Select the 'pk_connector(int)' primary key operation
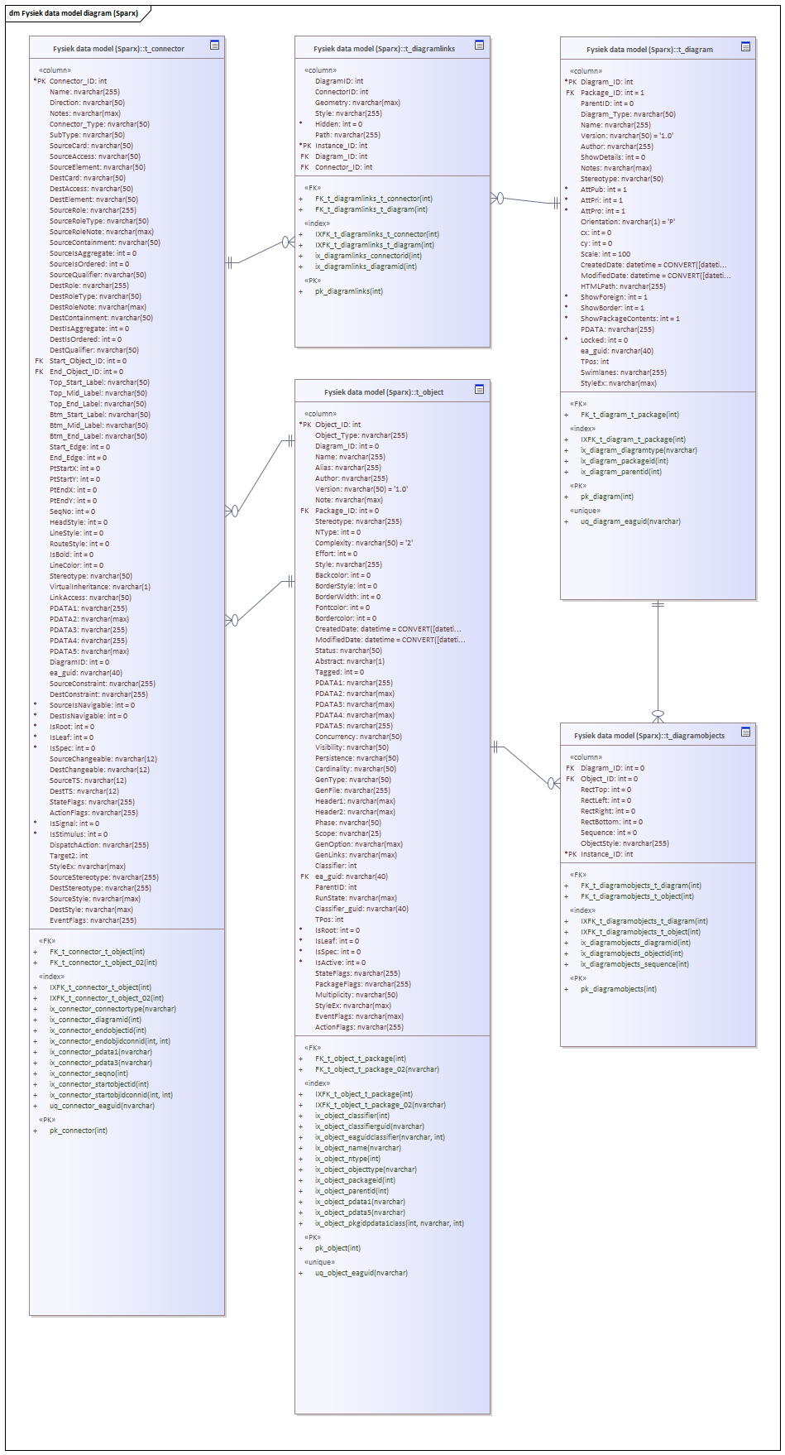 coord(79,1131)
